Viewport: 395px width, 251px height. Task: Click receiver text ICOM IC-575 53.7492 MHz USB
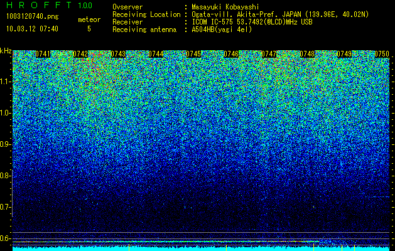coord(252,22)
